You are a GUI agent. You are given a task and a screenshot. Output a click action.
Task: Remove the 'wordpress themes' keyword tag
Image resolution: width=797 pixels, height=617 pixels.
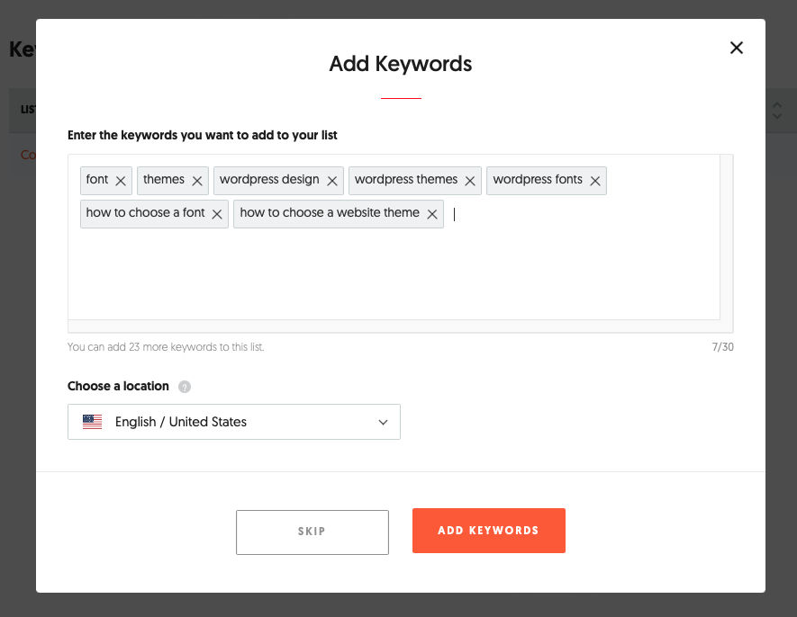coord(470,181)
